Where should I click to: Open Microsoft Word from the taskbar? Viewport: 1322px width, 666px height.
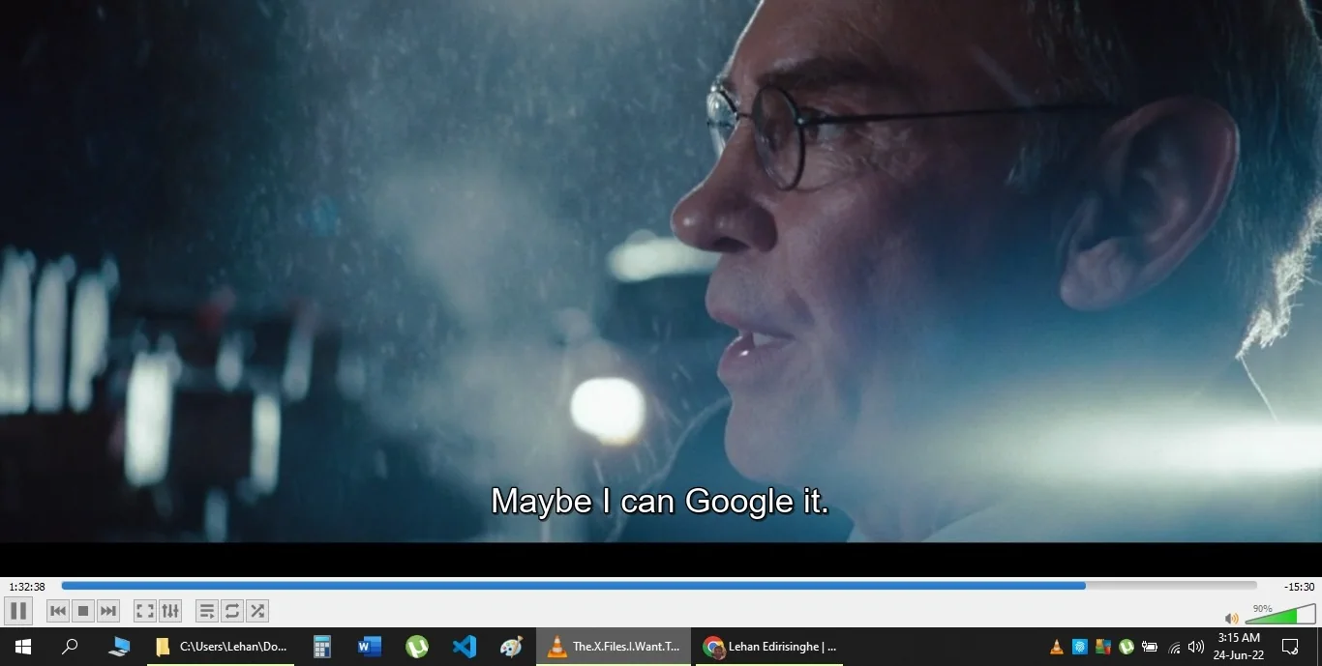370,647
